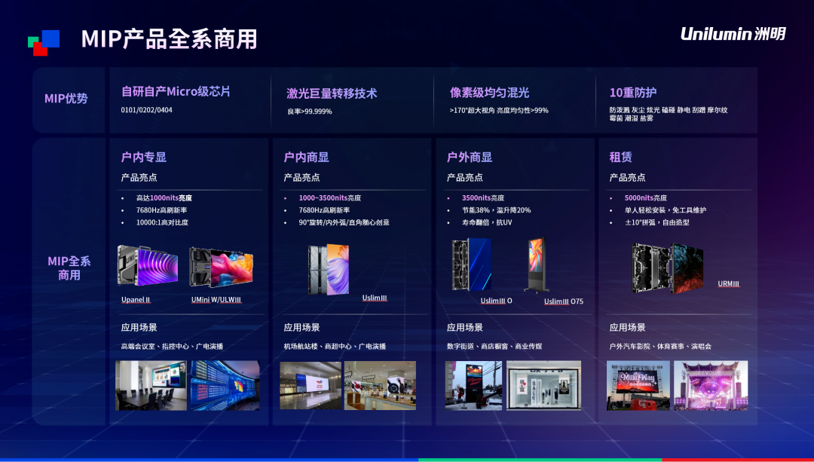
Task: Select 机场航站楼、商超中心、广电演播 text
Action: [x=335, y=346]
